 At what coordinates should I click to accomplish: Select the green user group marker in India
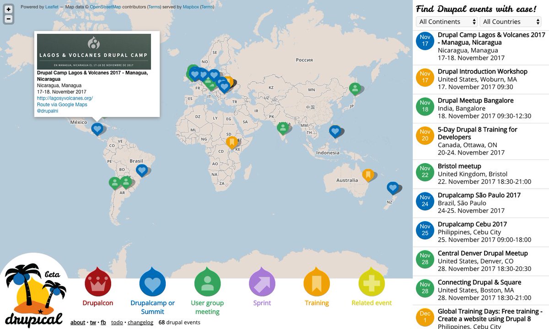coord(283,128)
